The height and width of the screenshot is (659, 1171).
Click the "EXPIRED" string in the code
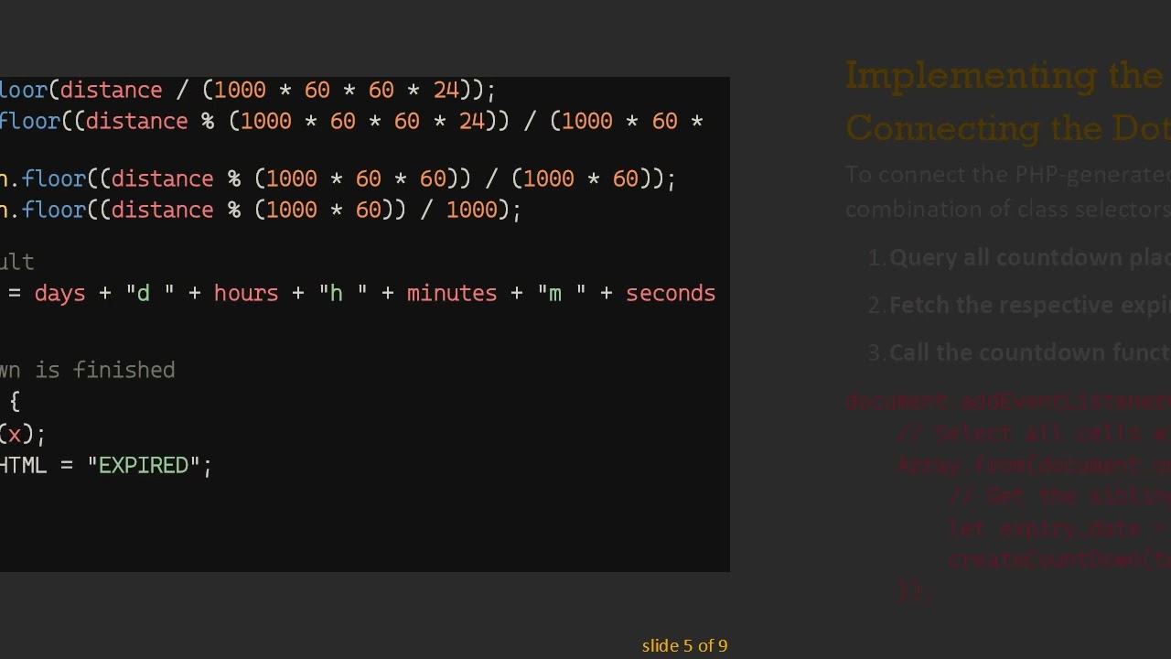pyautogui.click(x=144, y=466)
